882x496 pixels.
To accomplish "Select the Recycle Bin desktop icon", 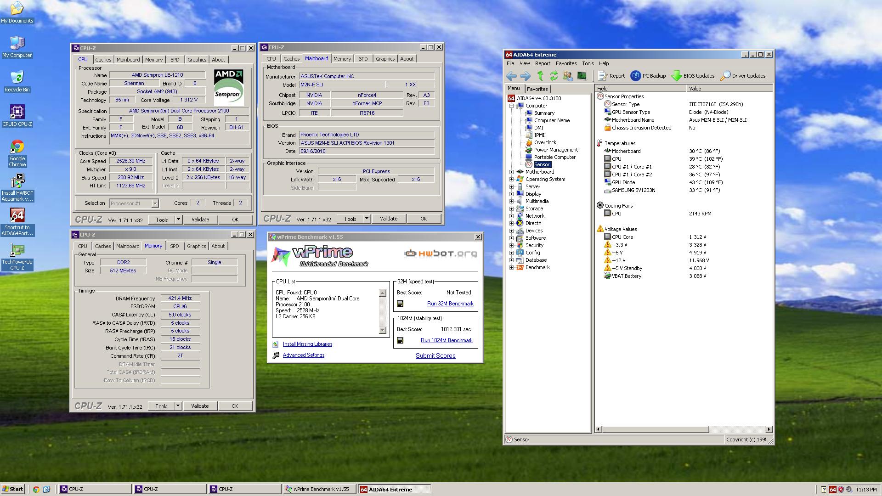I will click(x=17, y=81).
